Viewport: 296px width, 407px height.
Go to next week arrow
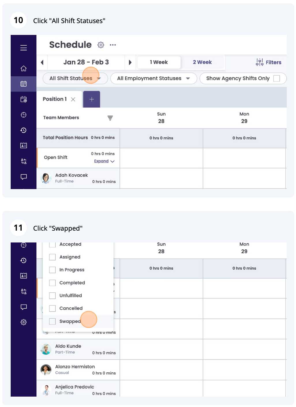click(130, 62)
